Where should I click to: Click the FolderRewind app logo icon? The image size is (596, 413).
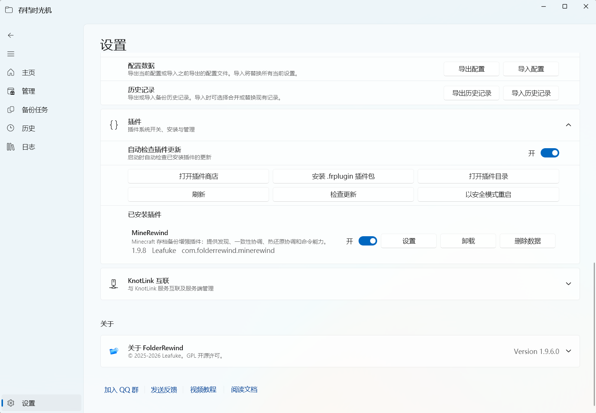click(x=114, y=351)
